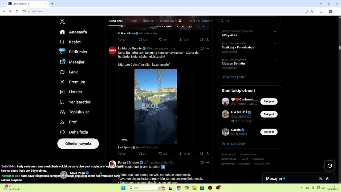Switch to Tribün Tayfa tab
The height and width of the screenshot is (192, 341).
170,21
